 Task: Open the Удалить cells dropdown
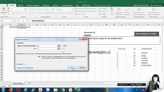pyautogui.click(x=104, y=11)
